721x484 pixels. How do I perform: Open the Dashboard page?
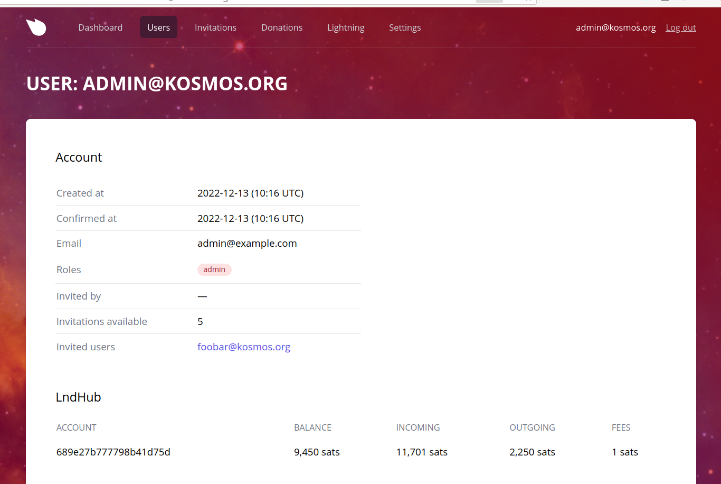100,27
